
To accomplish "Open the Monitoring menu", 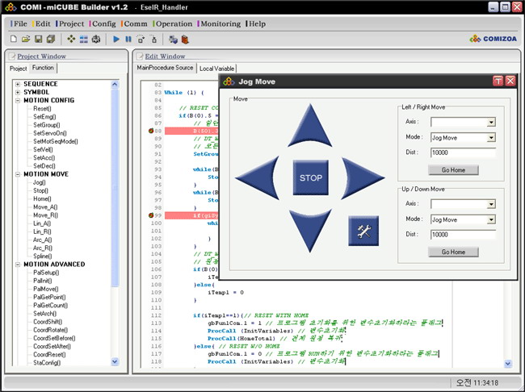I will click(220, 24).
